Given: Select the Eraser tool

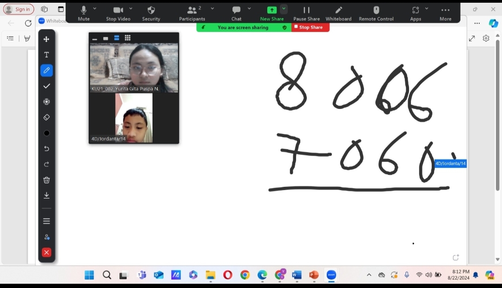Looking at the screenshot, I should point(46,117).
